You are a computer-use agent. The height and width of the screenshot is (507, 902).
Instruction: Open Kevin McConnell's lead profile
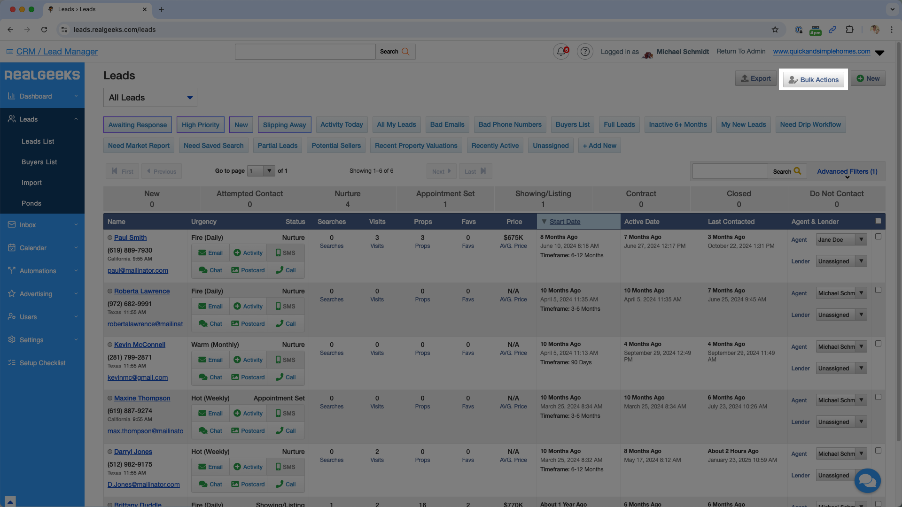click(x=140, y=345)
